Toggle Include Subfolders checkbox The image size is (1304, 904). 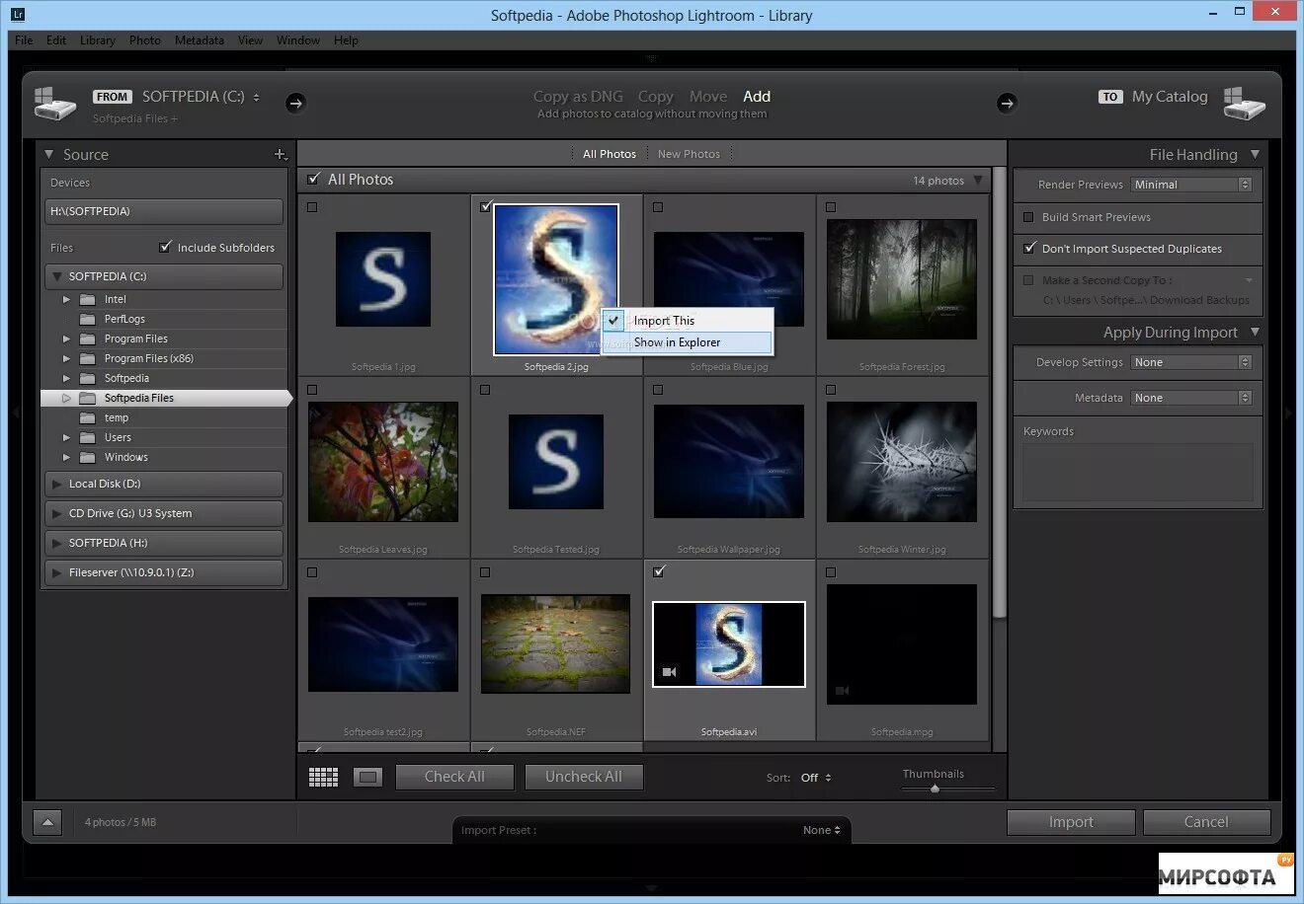pos(165,247)
